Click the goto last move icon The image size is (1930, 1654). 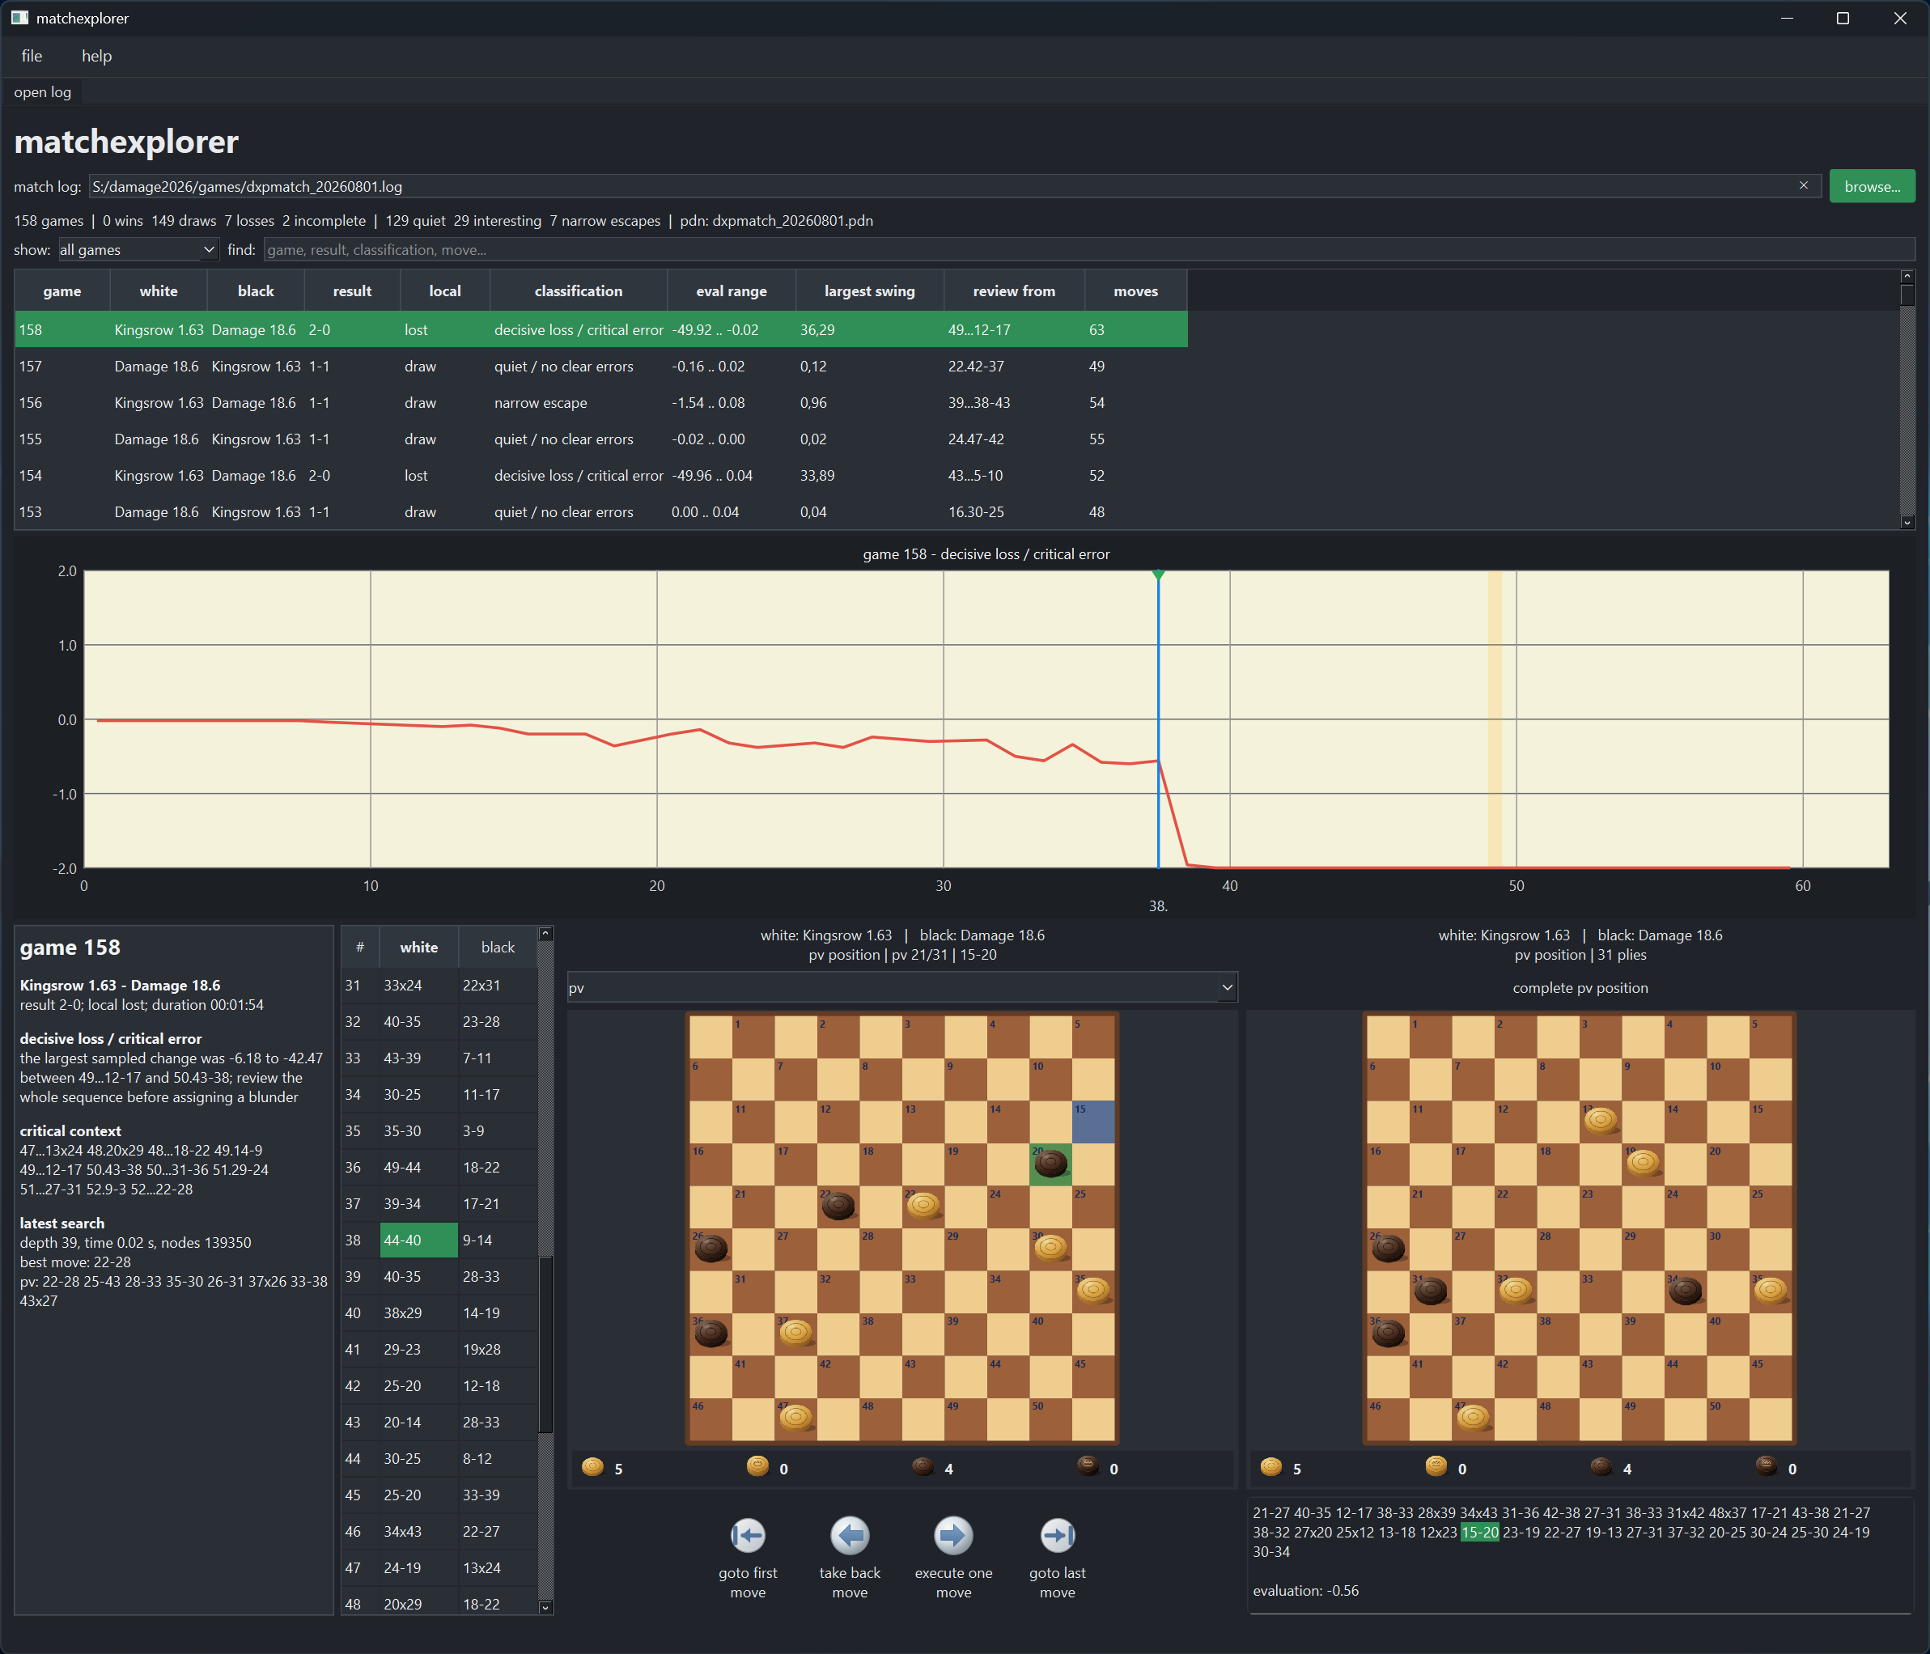pos(1057,1536)
